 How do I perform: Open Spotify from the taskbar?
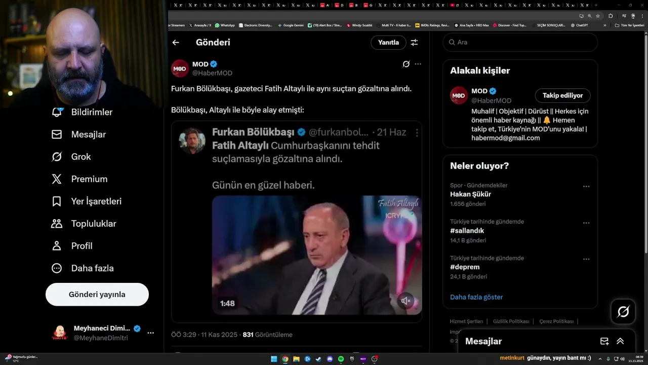coord(341,359)
